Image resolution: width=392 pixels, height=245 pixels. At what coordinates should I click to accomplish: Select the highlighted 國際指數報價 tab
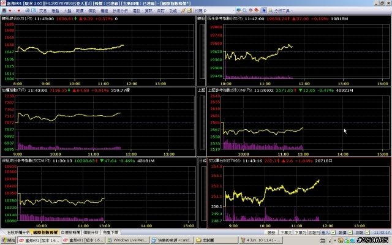pyautogui.click(x=45, y=232)
